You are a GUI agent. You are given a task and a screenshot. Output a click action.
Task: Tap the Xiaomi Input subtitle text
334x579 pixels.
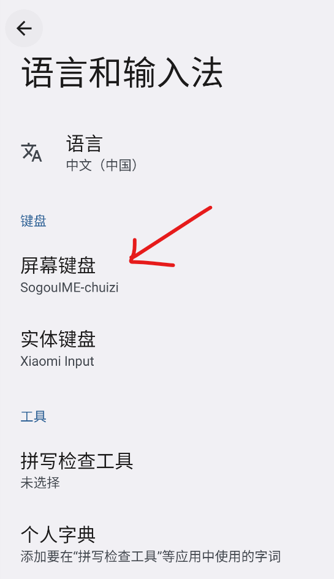tap(57, 361)
